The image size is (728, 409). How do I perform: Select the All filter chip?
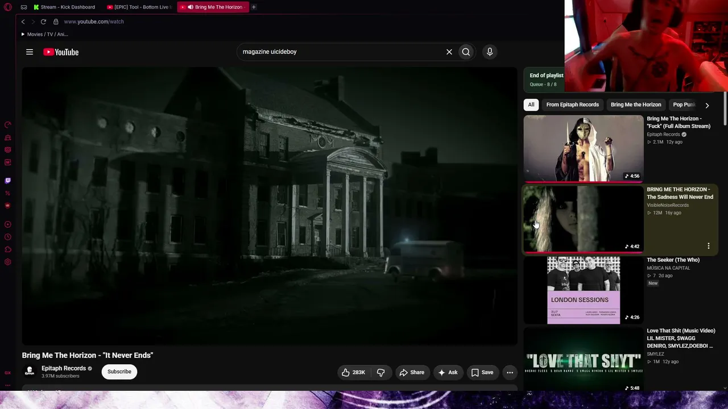531,105
